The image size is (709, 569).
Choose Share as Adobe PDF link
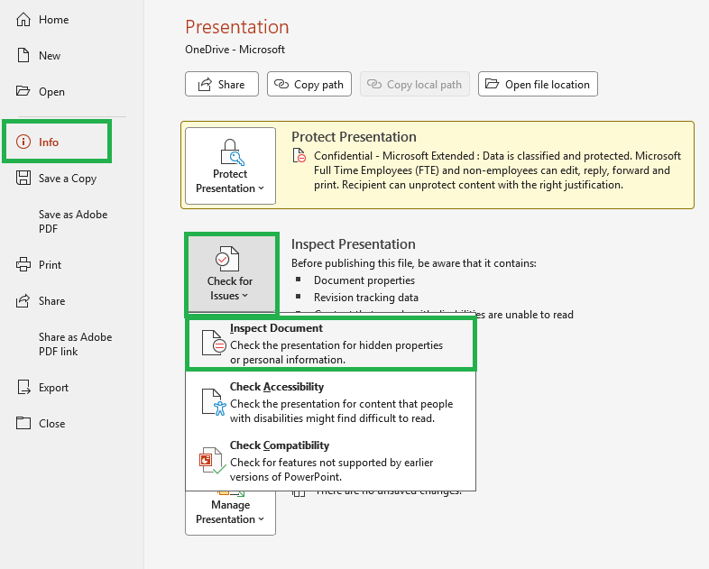tap(75, 344)
